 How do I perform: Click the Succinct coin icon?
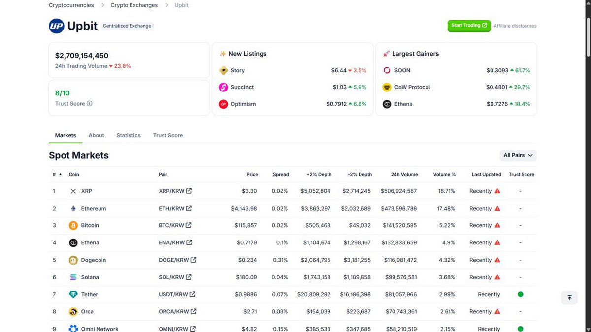223,87
